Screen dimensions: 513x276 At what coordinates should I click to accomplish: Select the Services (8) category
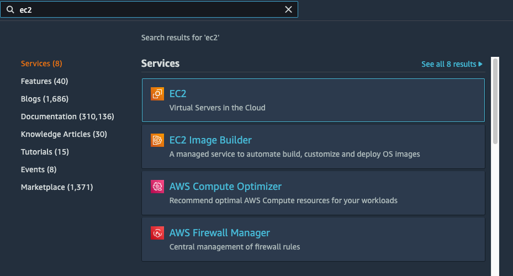pos(41,63)
